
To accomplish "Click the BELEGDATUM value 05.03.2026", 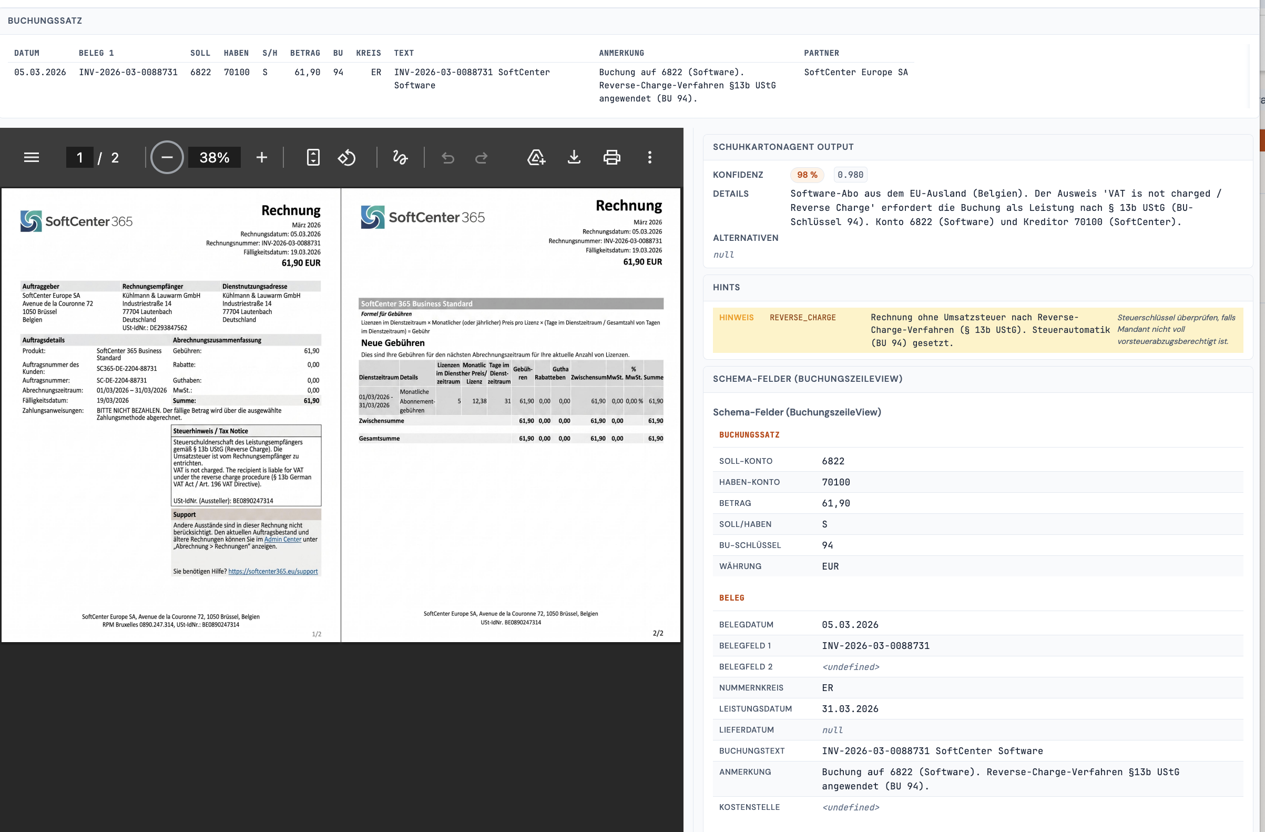I will tap(850, 625).
